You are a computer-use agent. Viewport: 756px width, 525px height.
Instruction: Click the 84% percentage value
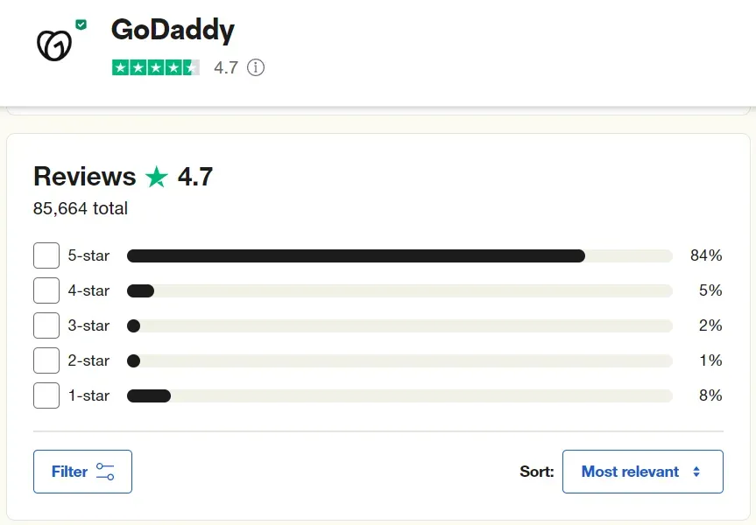[706, 255]
